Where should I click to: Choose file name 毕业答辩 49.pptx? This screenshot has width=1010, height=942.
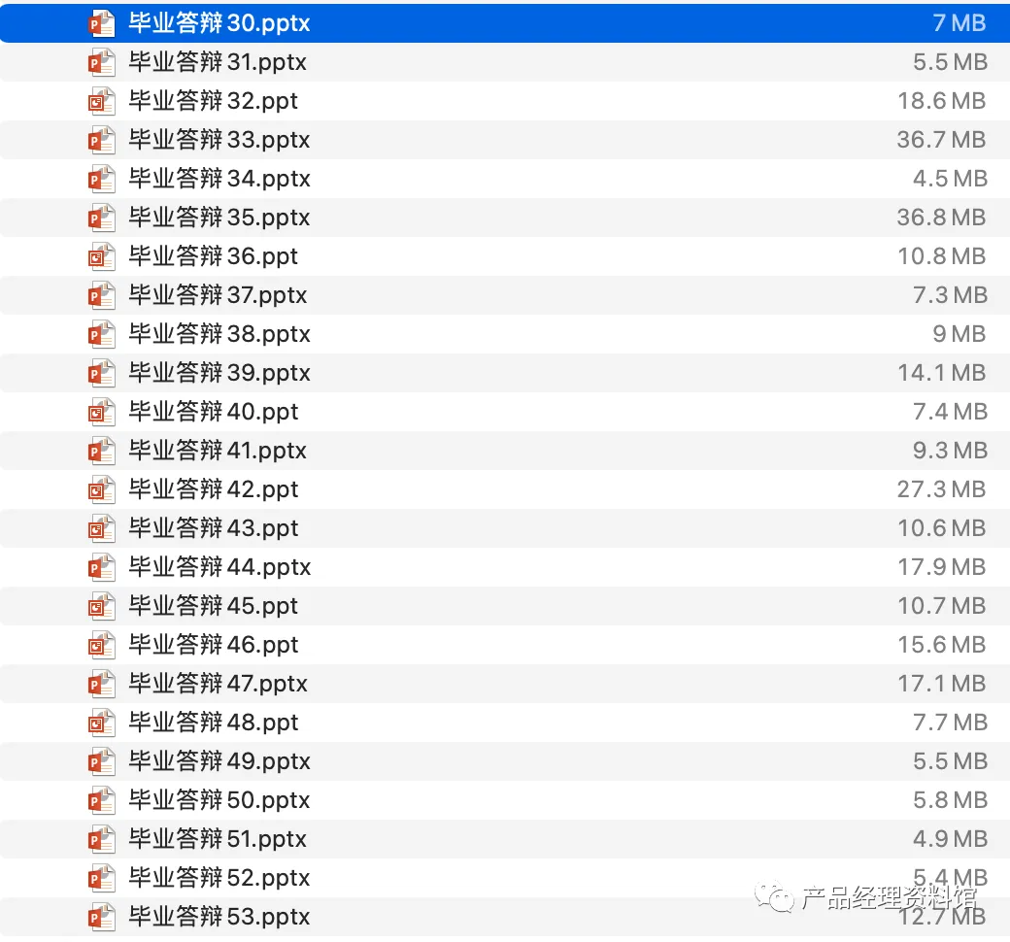click(219, 761)
